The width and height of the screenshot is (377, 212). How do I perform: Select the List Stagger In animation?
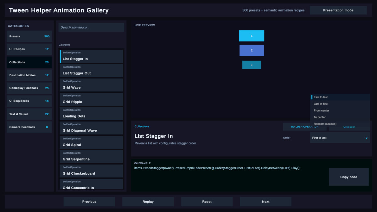pos(91,56)
